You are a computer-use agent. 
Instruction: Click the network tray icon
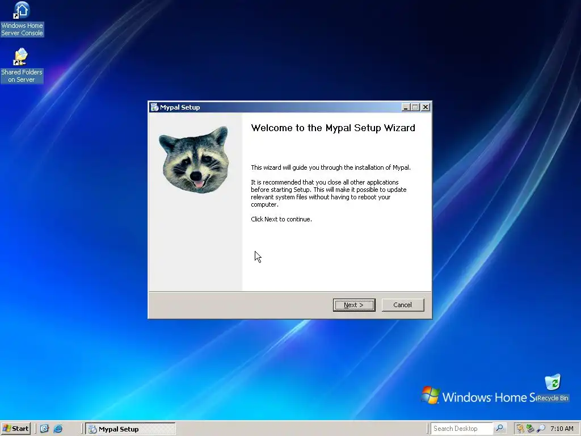(x=531, y=429)
